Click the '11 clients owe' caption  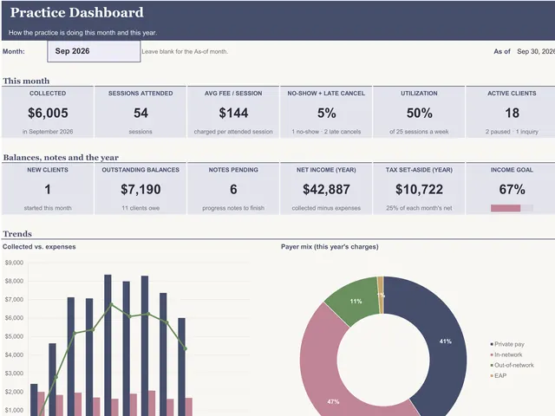(140, 208)
